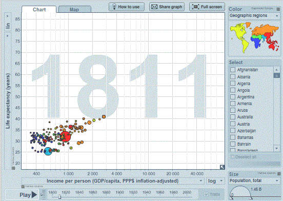Click the 1960 mark on timeline
The width and height of the screenshot is (283, 201).
click(160, 192)
